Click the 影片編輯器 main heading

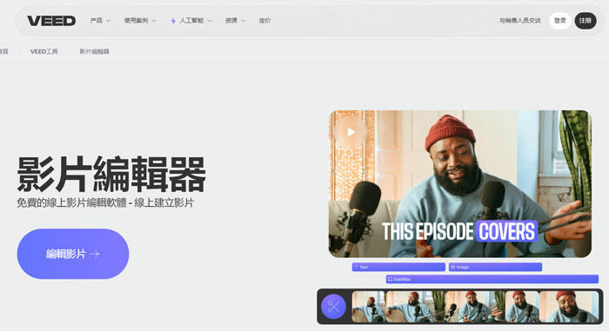coord(111,175)
